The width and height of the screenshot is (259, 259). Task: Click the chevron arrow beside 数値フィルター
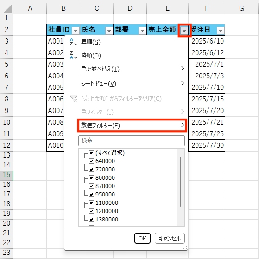(x=183, y=125)
